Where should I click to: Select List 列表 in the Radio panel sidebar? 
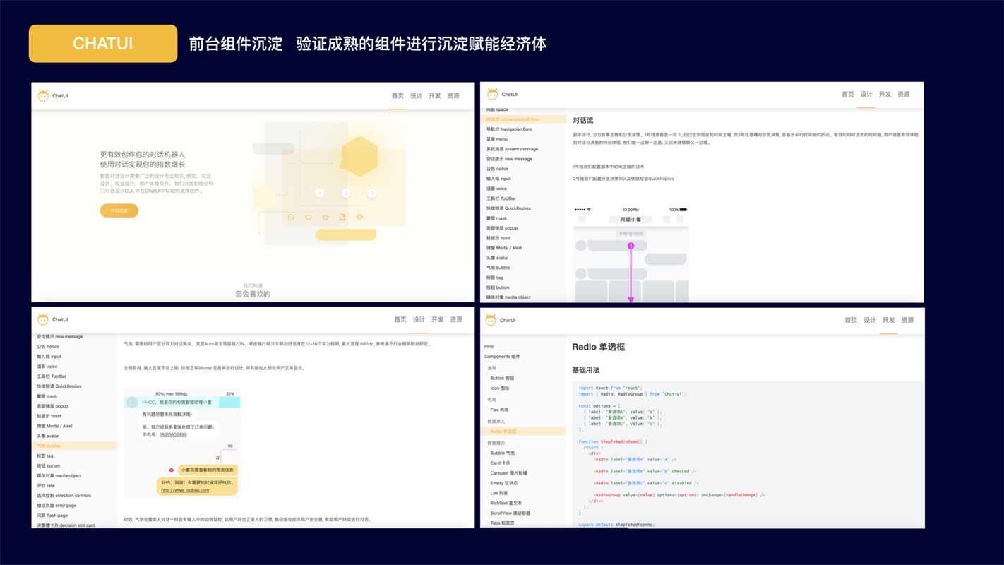click(498, 493)
